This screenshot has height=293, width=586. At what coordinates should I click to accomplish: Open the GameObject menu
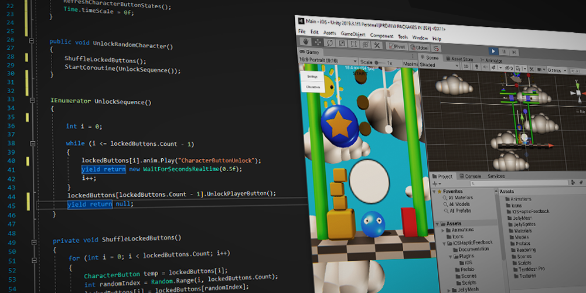pyautogui.click(x=353, y=34)
